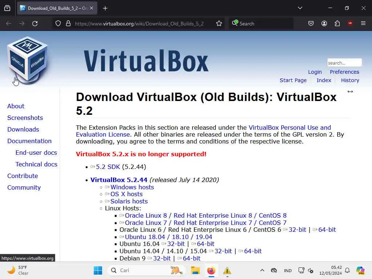The image size is (372, 279).
Task: Open File Explorer from taskbar
Action: click(x=195, y=270)
